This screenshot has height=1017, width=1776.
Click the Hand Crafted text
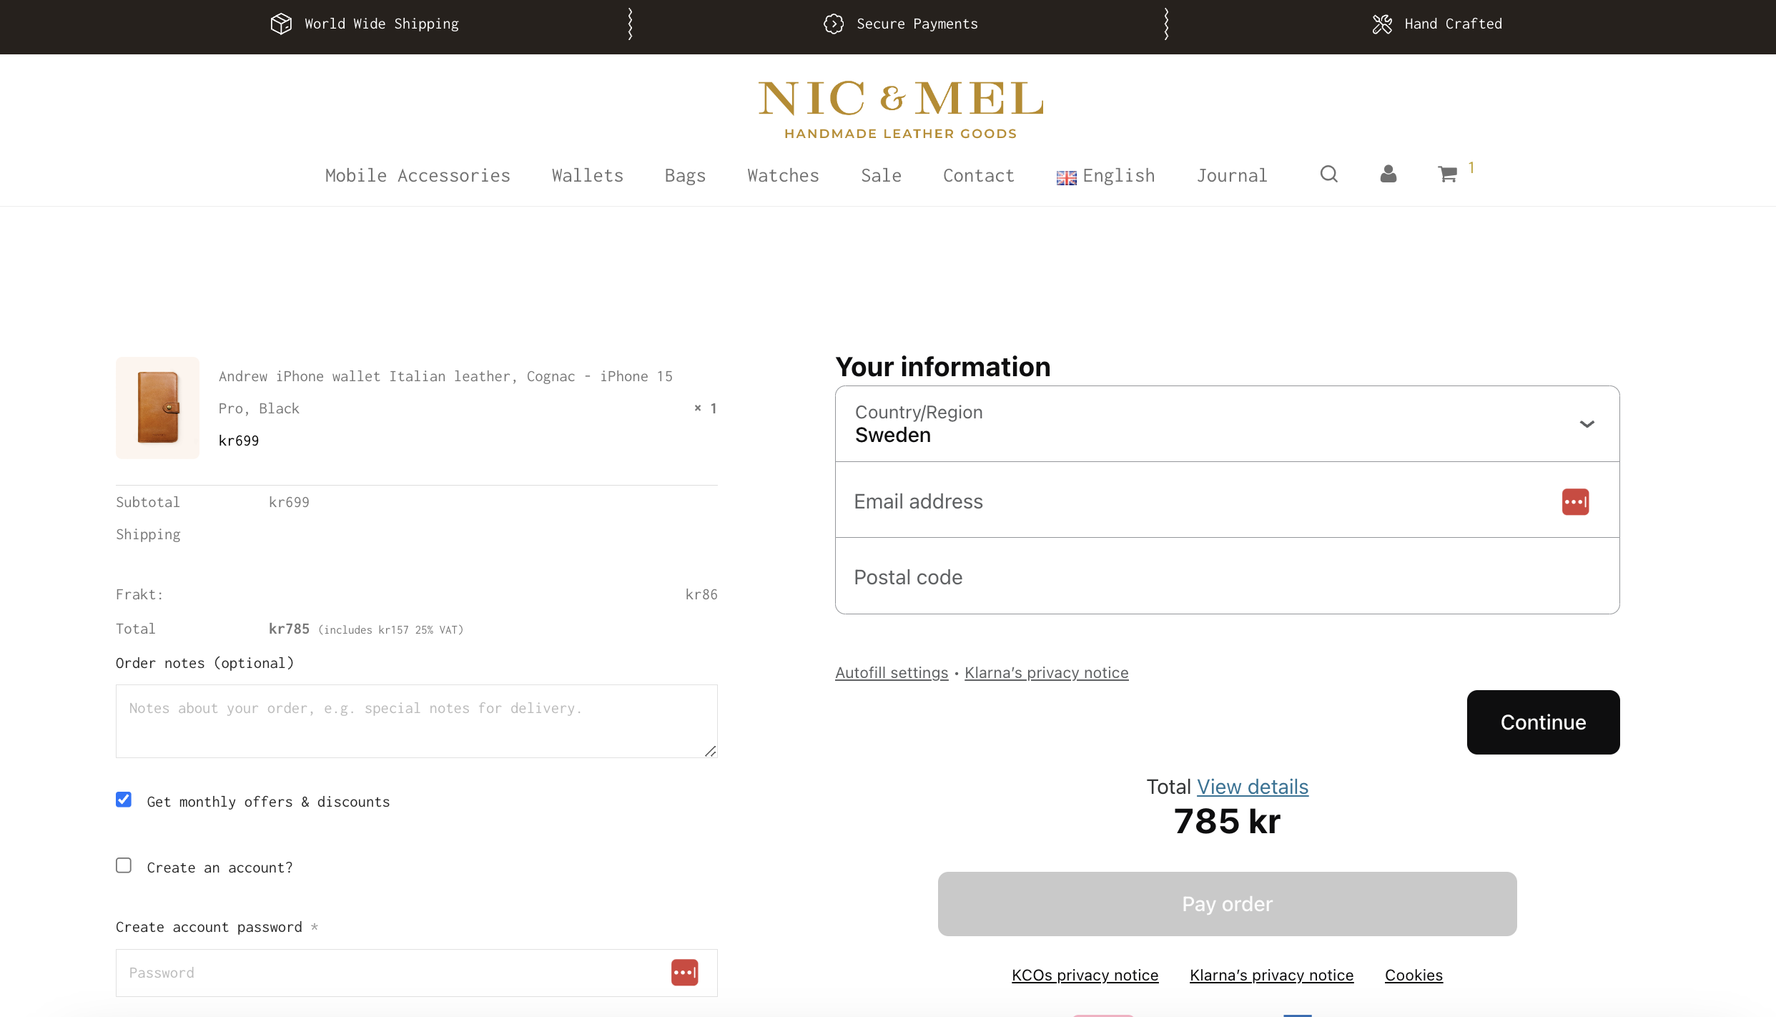pyautogui.click(x=1453, y=24)
